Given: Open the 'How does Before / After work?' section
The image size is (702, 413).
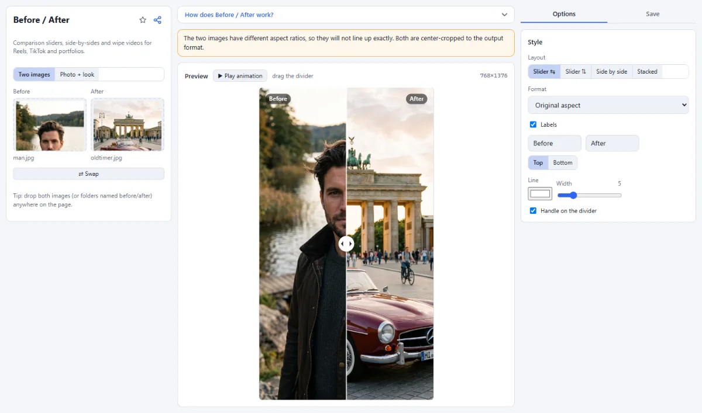Looking at the screenshot, I should pos(346,15).
